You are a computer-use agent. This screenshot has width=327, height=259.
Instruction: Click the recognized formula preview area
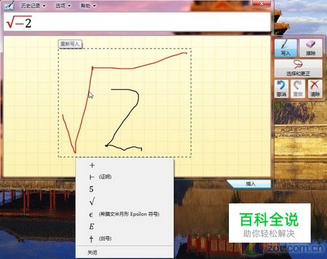tap(137, 22)
